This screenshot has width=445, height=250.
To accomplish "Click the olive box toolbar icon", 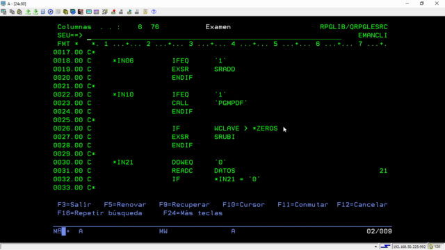I will click(65, 12).
